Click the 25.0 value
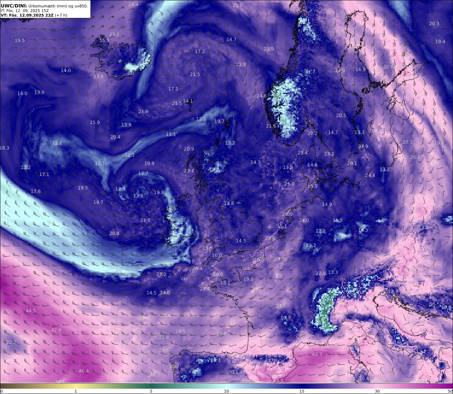 [x=289, y=184]
